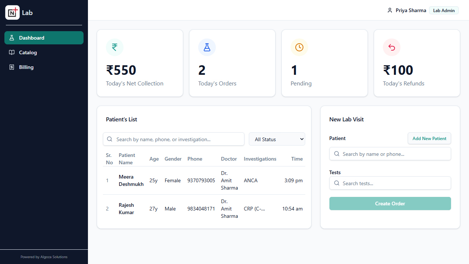Select the Dashboard flask icon in sidebar
Screen dimensions: 469x264
pos(11,37)
